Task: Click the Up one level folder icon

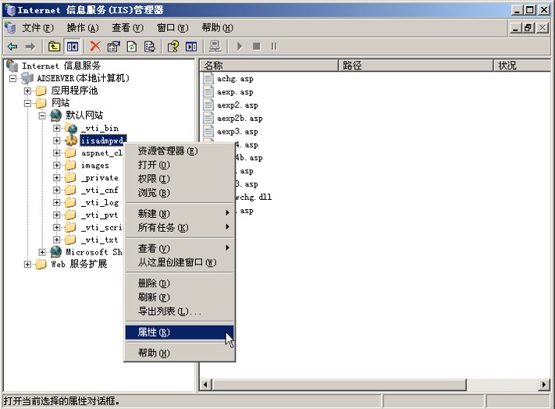Action: pyautogui.click(x=54, y=46)
